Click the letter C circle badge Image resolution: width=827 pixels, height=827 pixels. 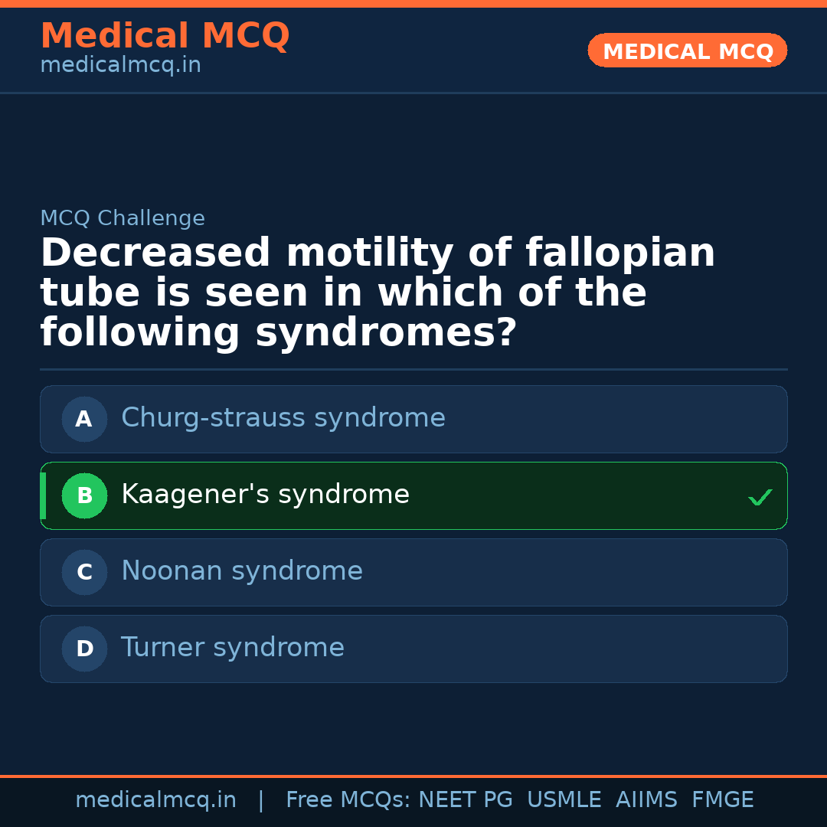tap(84, 572)
